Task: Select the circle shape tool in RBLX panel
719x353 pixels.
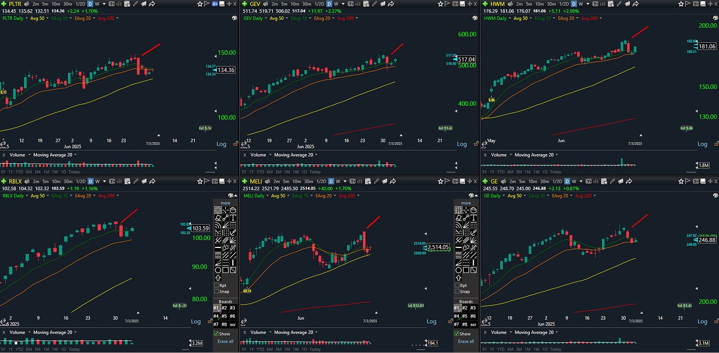Action: pyautogui.click(x=218, y=270)
